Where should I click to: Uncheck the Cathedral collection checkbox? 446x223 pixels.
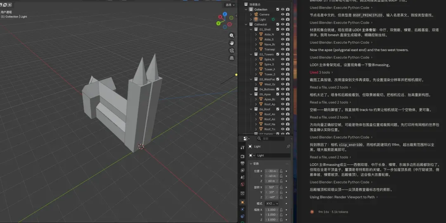click(x=278, y=24)
